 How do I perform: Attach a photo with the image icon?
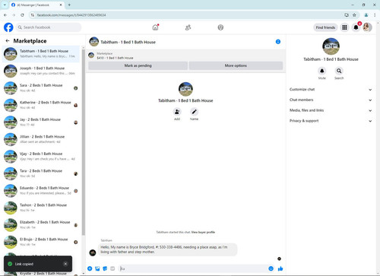(97, 268)
